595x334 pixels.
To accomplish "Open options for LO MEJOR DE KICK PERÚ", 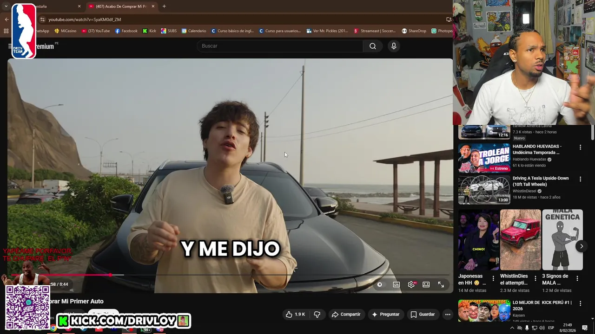I will (580, 303).
